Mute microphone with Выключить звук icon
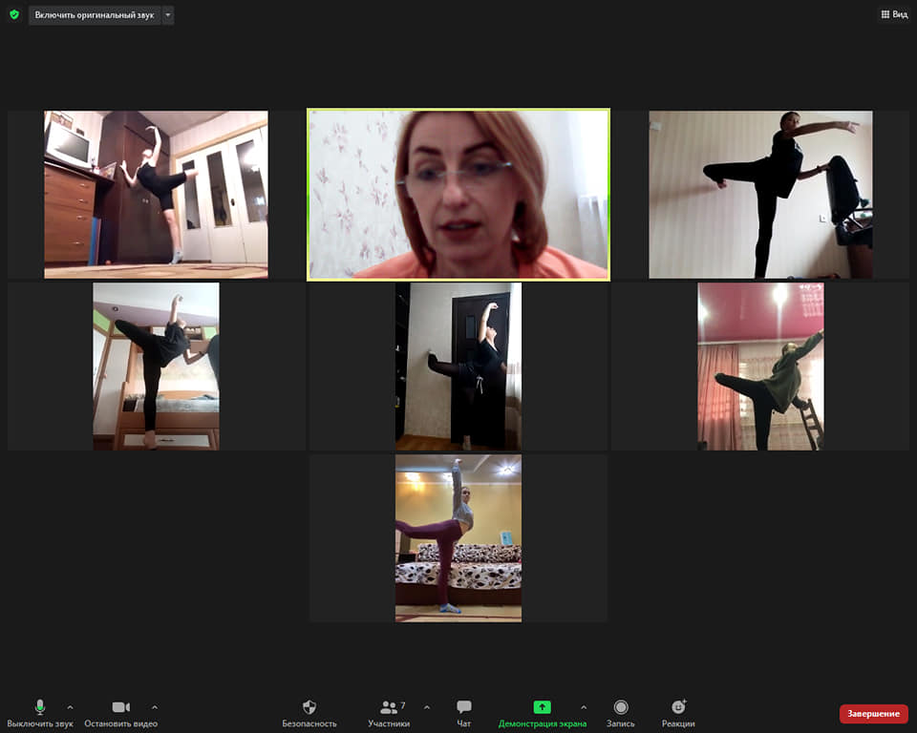 pyautogui.click(x=39, y=707)
